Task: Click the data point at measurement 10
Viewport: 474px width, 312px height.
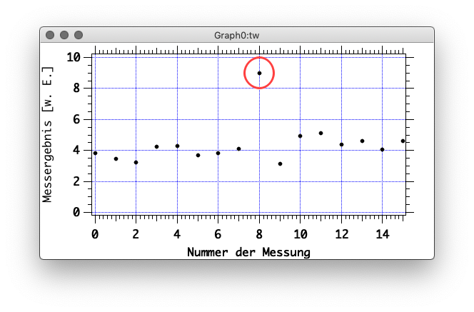Action: click(x=301, y=136)
